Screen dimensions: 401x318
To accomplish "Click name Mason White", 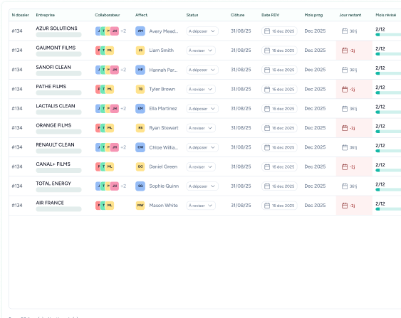I will [163, 206].
